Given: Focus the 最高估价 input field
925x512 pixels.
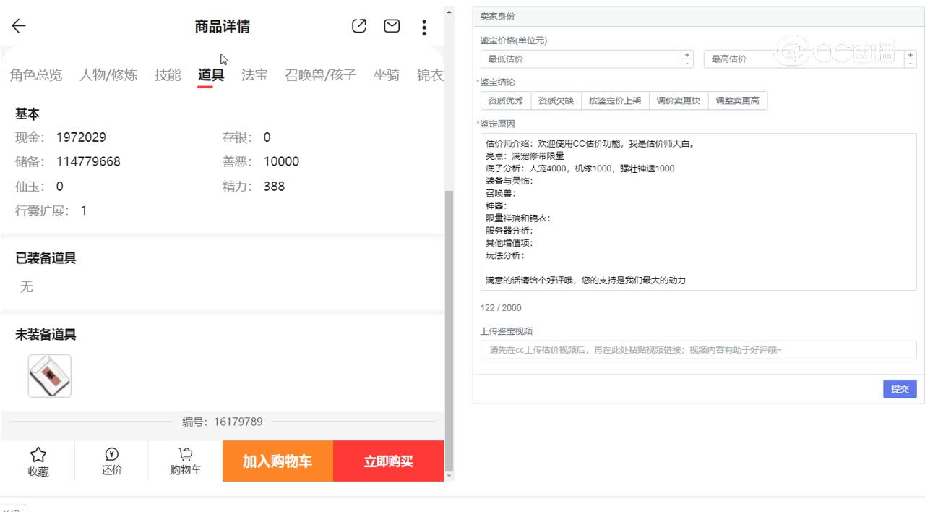Looking at the screenshot, I should (x=804, y=59).
